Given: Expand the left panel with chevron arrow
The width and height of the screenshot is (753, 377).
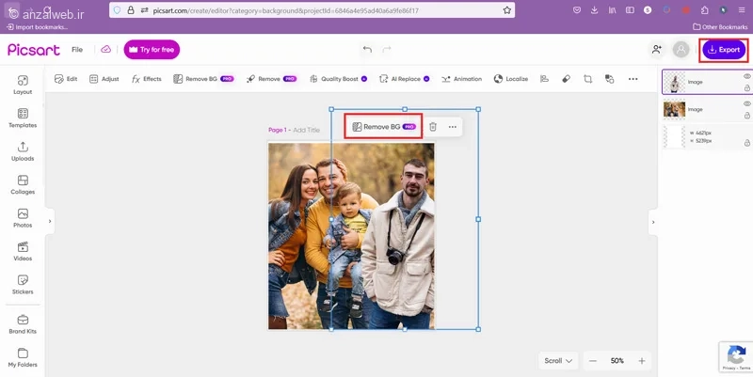Looking at the screenshot, I should tap(50, 221).
